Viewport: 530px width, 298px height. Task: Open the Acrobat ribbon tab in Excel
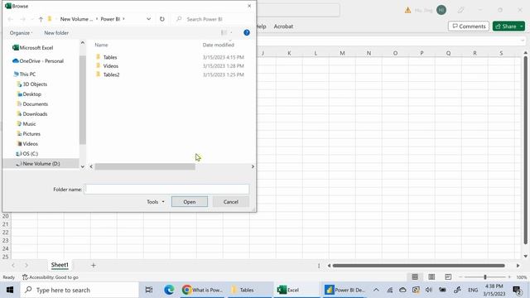click(283, 26)
